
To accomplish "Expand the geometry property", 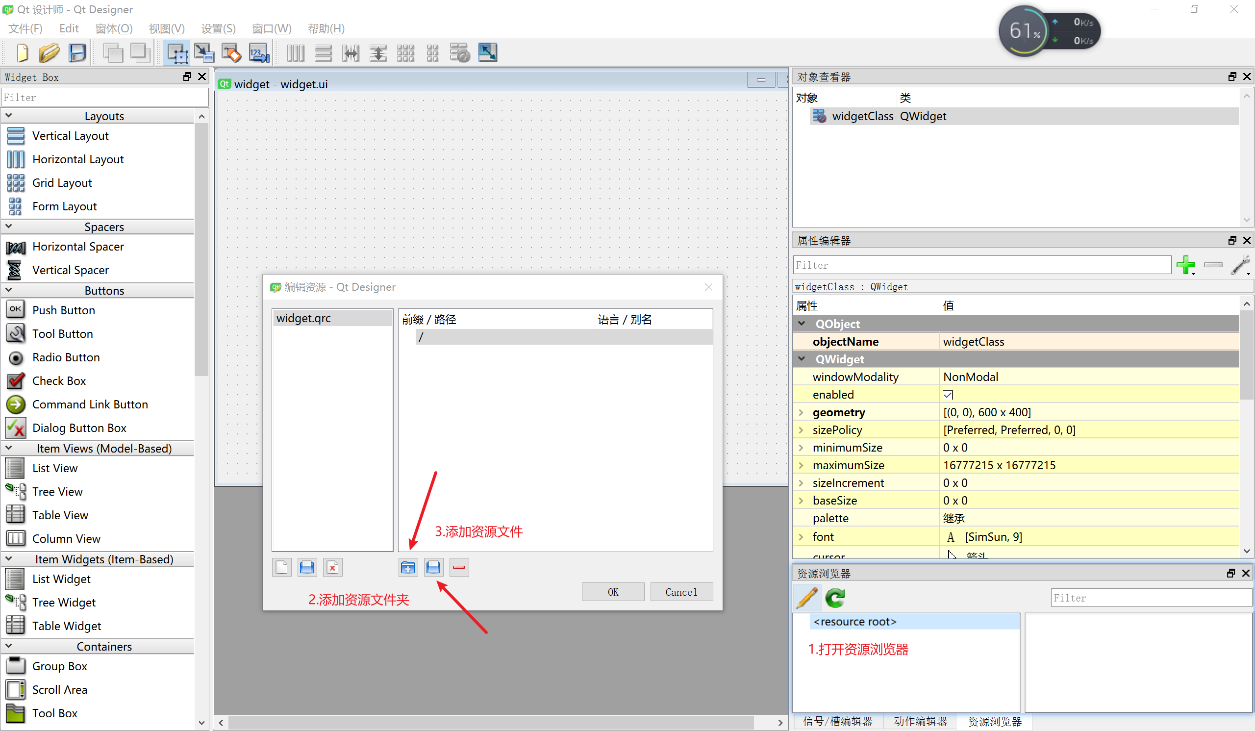I will pos(802,412).
